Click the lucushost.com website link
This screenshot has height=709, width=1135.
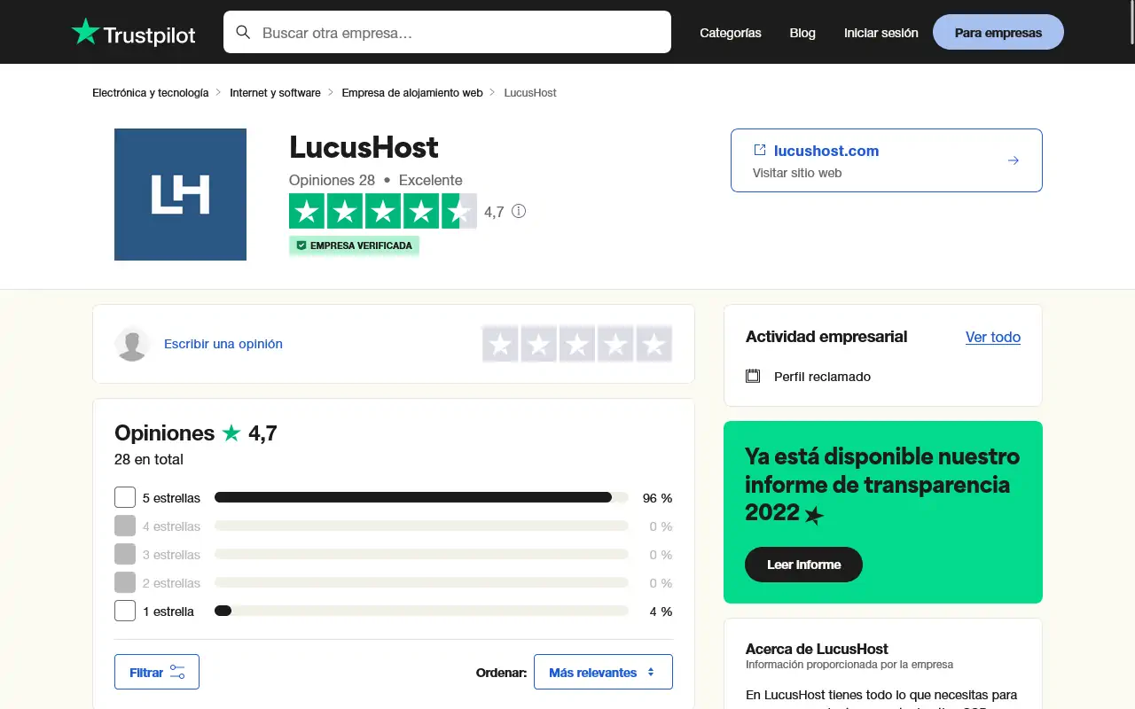click(x=826, y=151)
